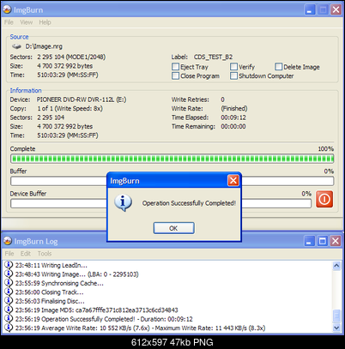
Task: Click the Source Sectors value 2 295 104 (MODE1/2048)
Action: coord(71,57)
